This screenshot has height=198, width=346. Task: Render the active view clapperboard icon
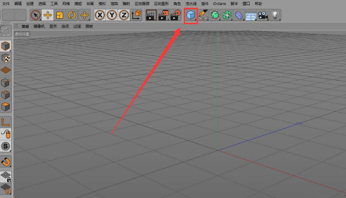[151, 15]
